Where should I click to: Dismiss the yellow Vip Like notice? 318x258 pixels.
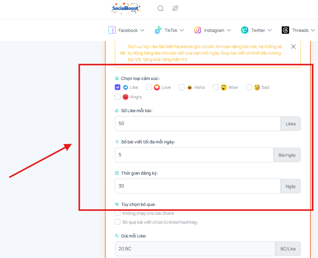293,47
